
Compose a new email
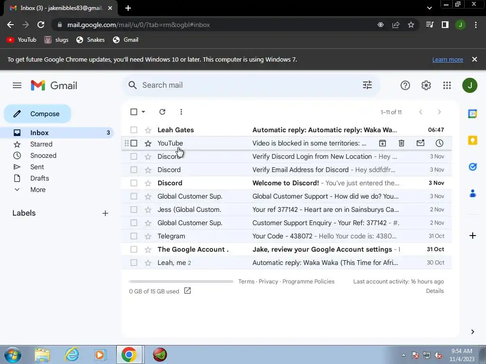37,114
